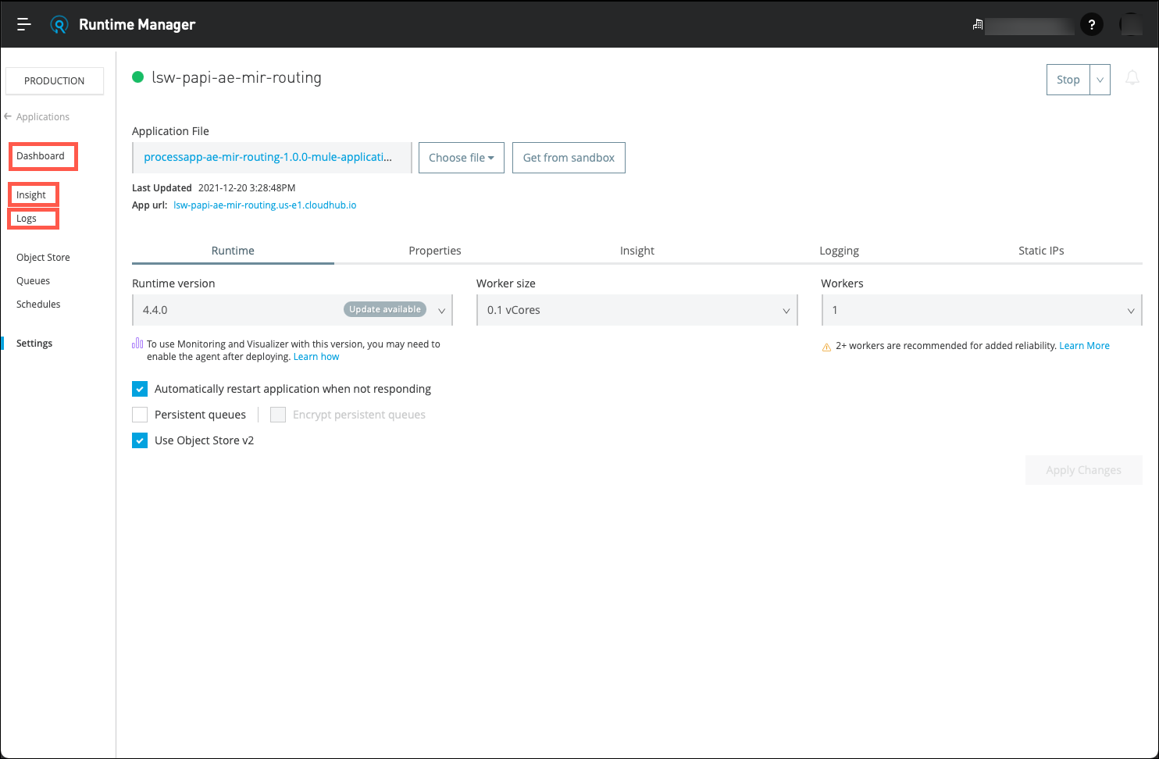Open the Worker size dropdown

[x=637, y=310]
